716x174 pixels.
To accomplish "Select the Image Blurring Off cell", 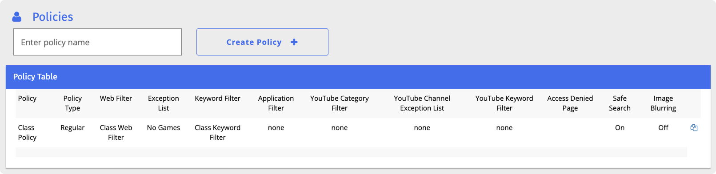I will [x=663, y=128].
